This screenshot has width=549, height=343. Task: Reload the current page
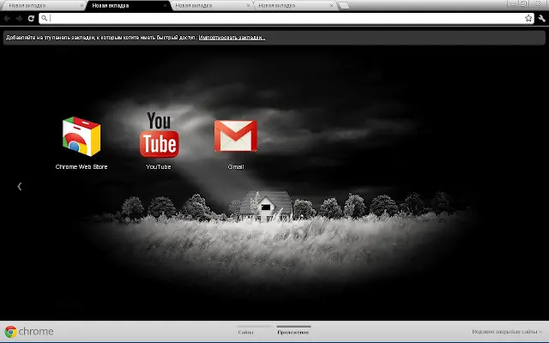pyautogui.click(x=31, y=18)
